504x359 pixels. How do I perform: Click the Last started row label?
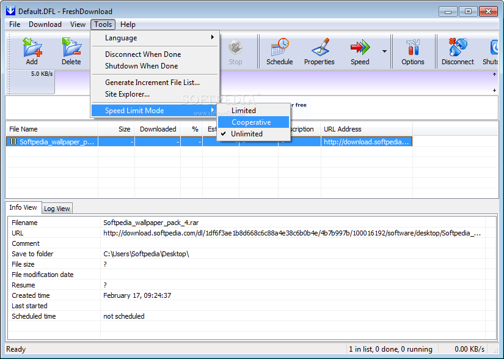29,306
